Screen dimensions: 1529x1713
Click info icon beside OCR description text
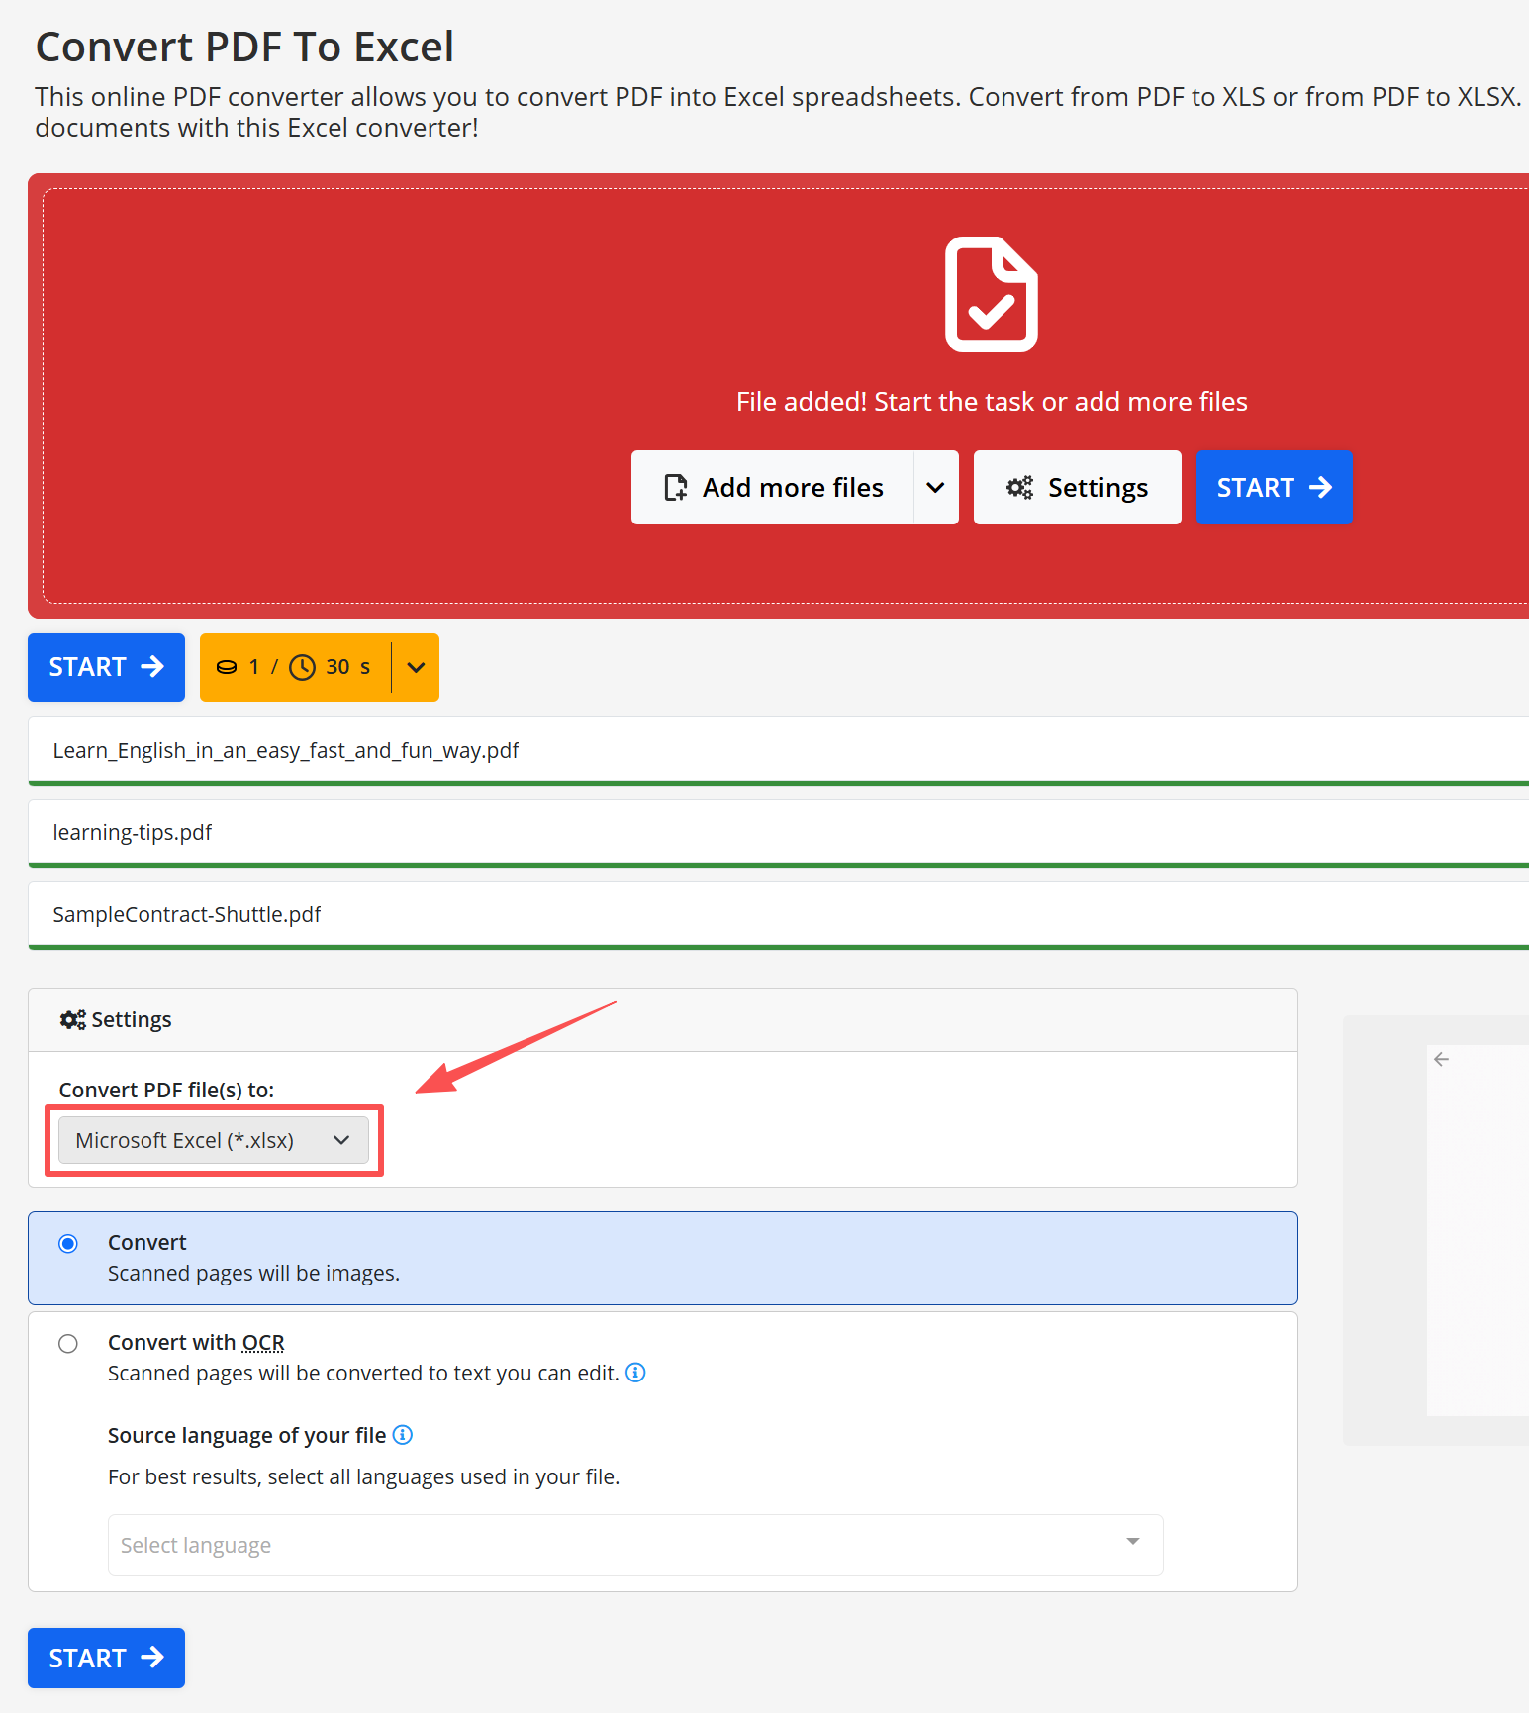[x=636, y=1373]
